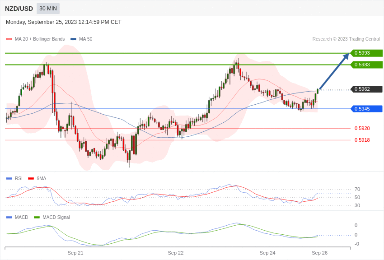Select the Sep 21 date axis label
The image size is (384, 260).
[75, 253]
